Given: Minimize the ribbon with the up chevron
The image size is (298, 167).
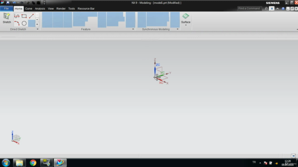Looking at the screenshot, I should pos(278,9).
